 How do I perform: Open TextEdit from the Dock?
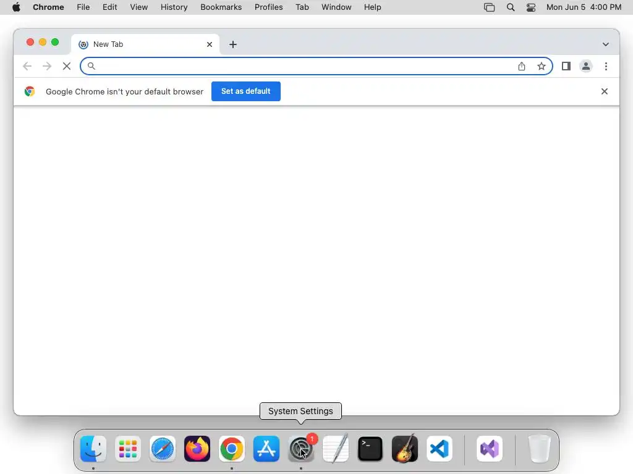[x=336, y=449]
